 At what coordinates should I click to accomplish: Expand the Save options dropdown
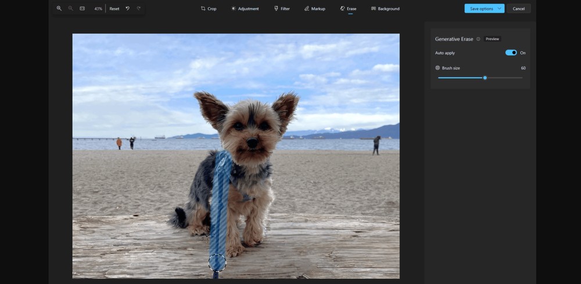[x=499, y=9]
